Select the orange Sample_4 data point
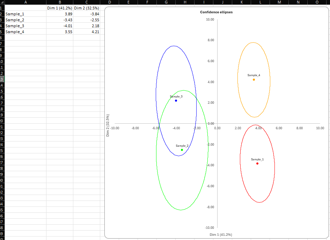 254,80
